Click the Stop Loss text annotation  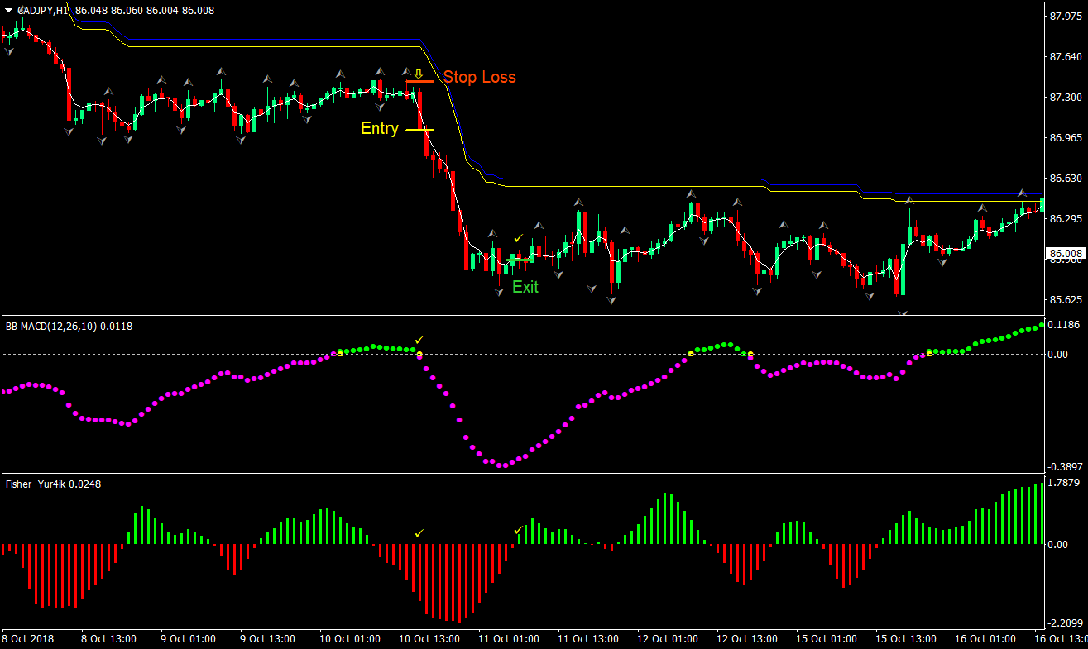(x=480, y=77)
